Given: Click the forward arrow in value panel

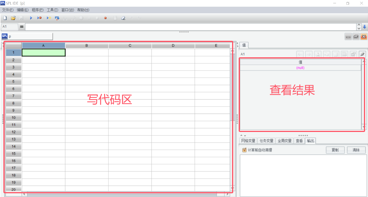Looking at the screenshot, I should click(309, 54).
